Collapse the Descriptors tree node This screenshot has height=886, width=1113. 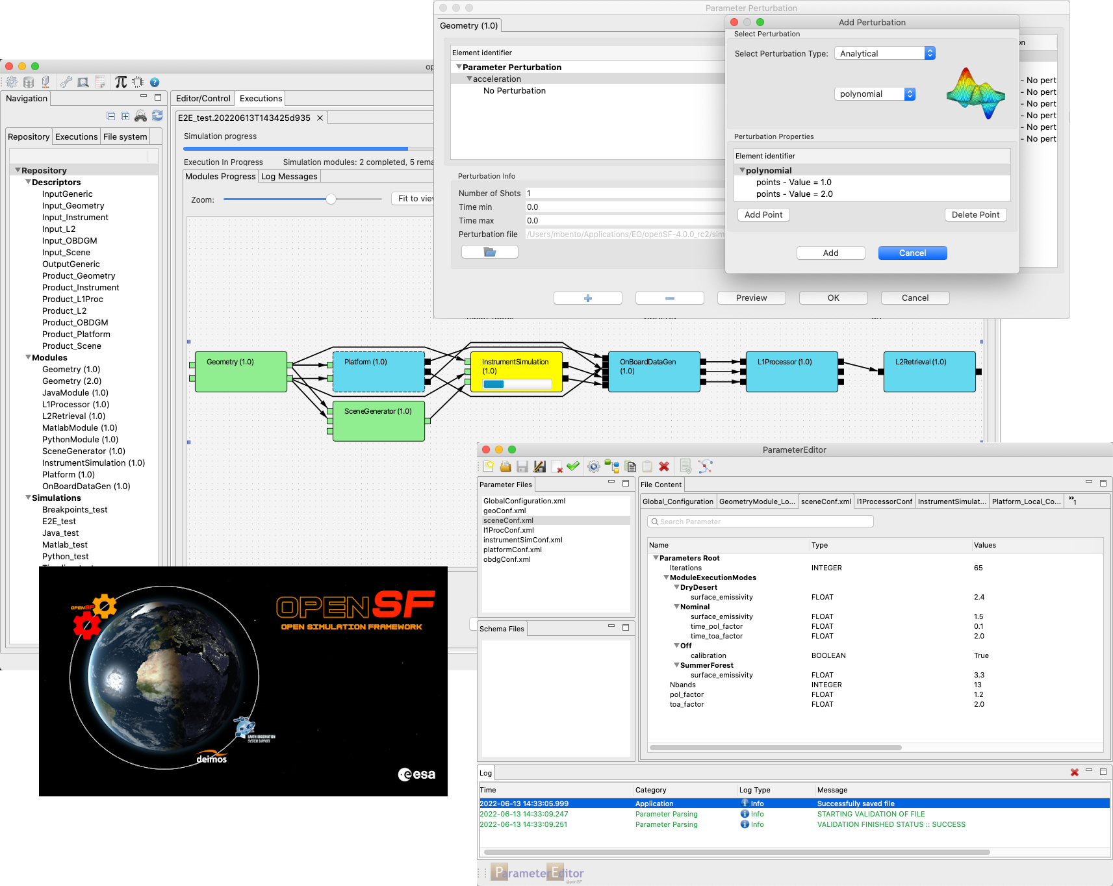coord(29,183)
